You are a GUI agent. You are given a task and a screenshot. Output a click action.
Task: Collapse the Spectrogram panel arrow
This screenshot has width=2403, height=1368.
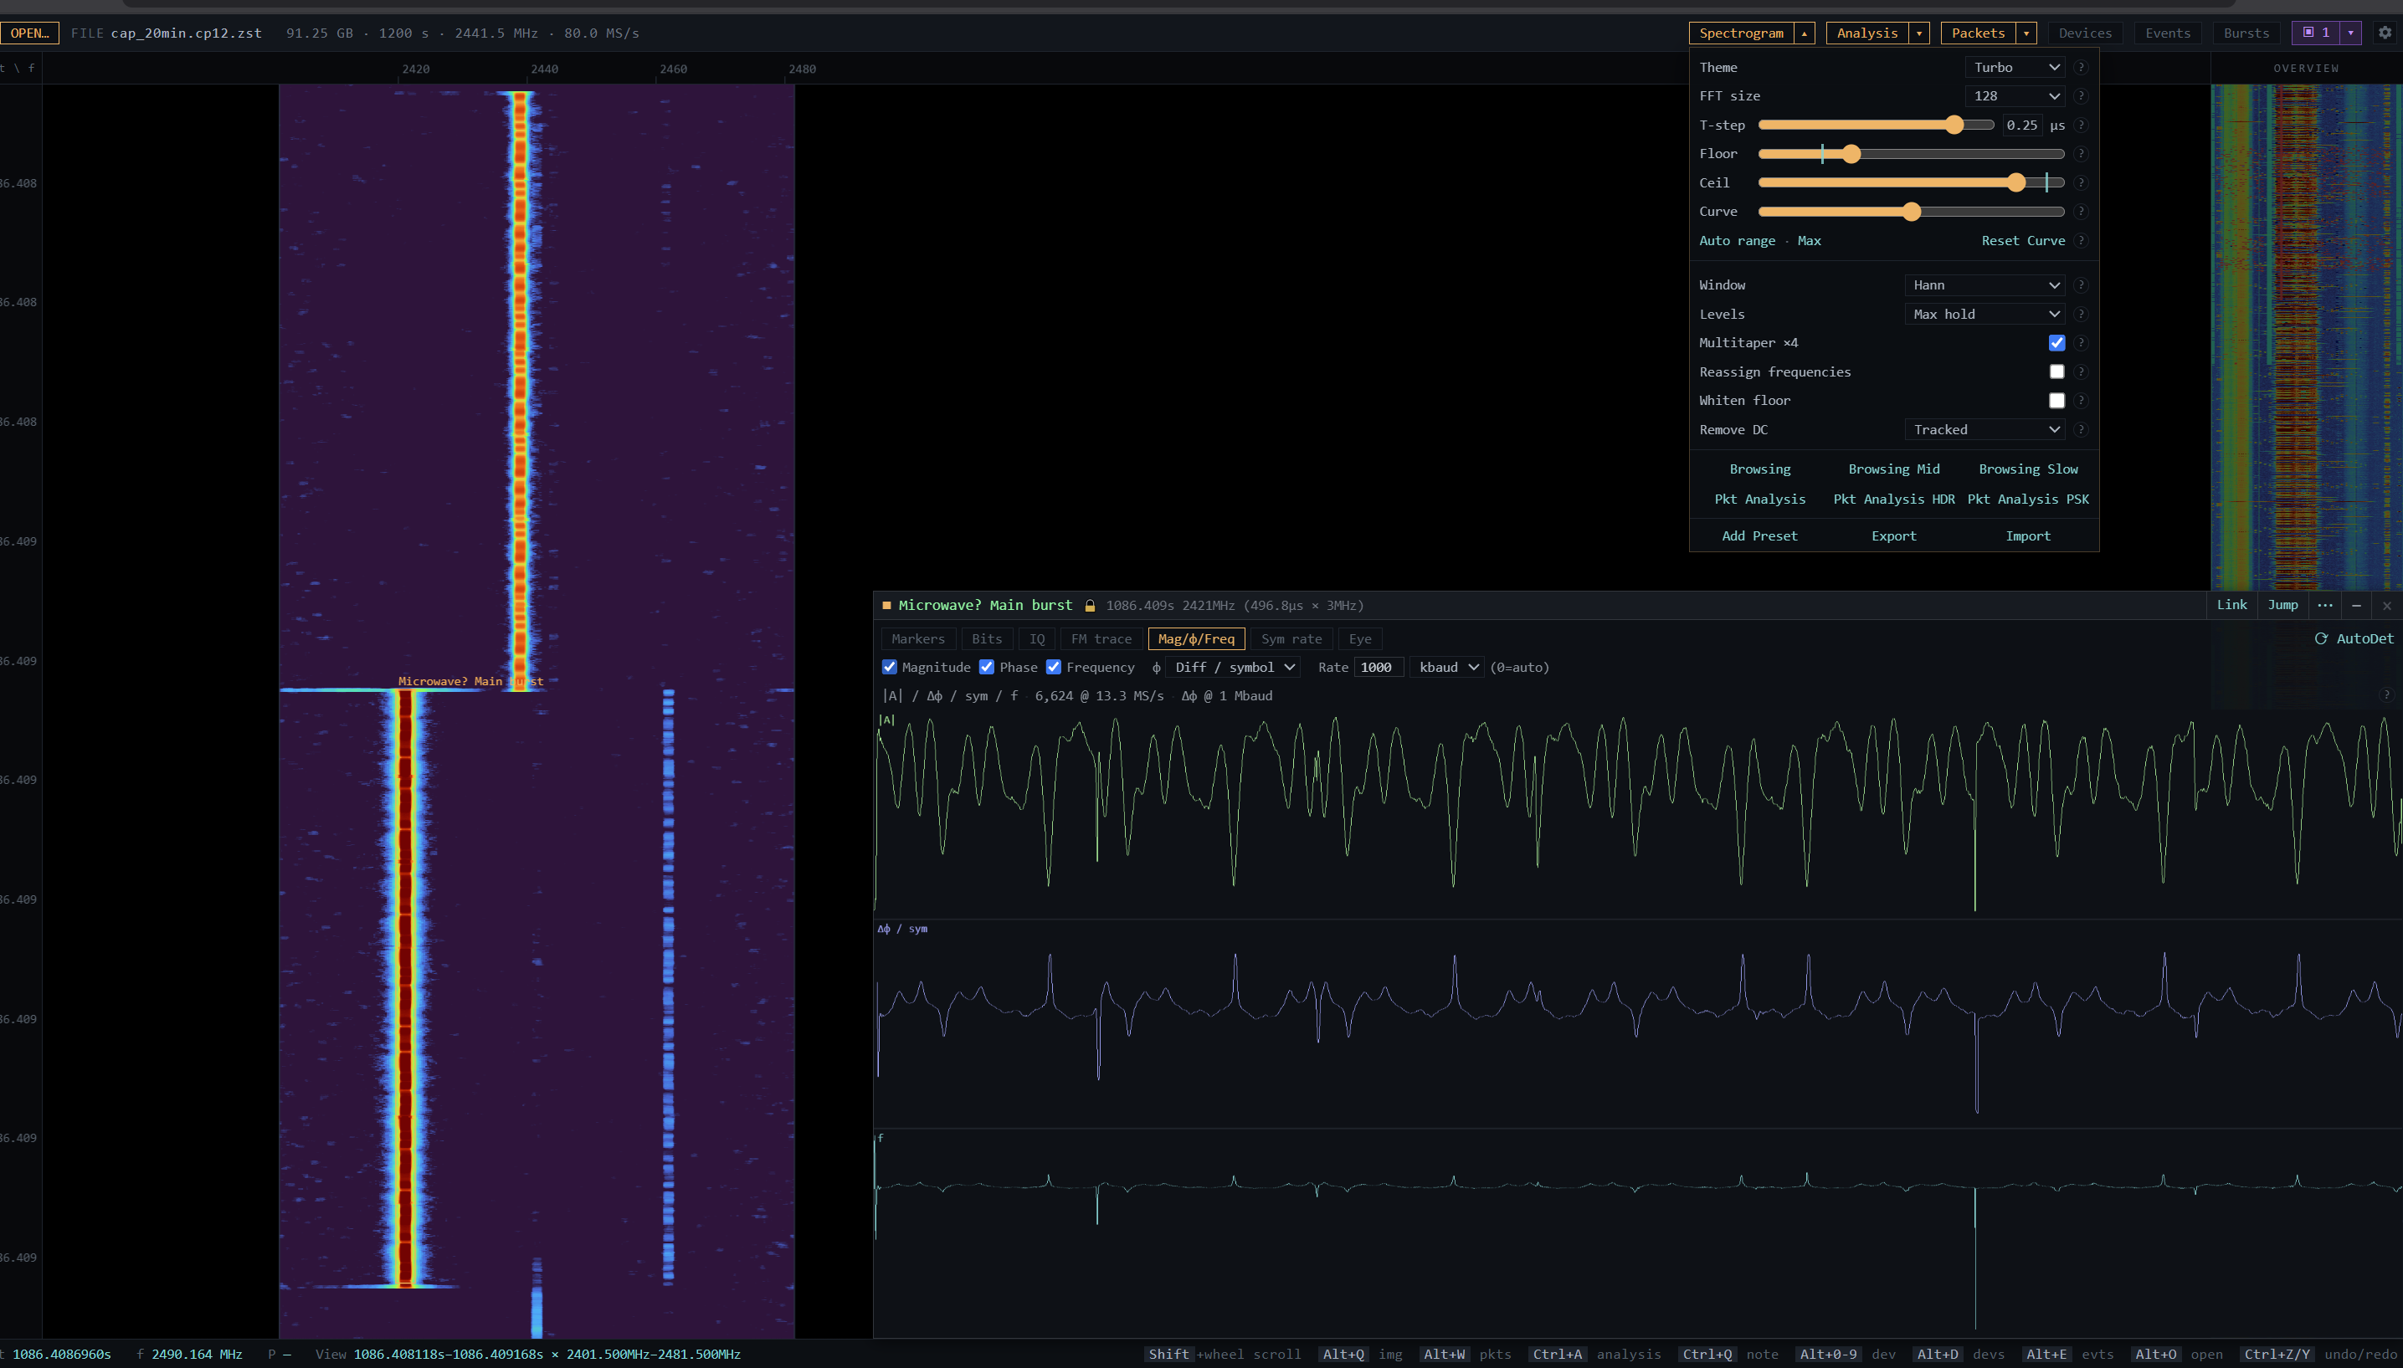[x=1805, y=33]
